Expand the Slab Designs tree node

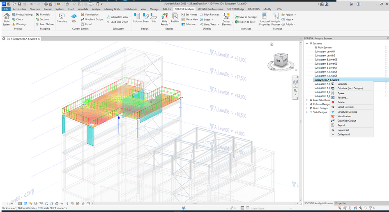click(x=307, y=112)
